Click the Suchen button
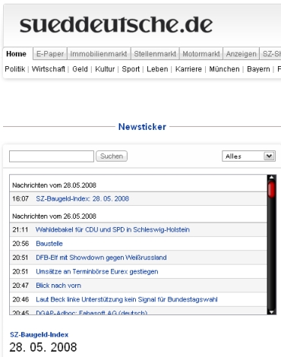Image resolution: width=281 pixels, height=357 pixels. tap(112, 156)
